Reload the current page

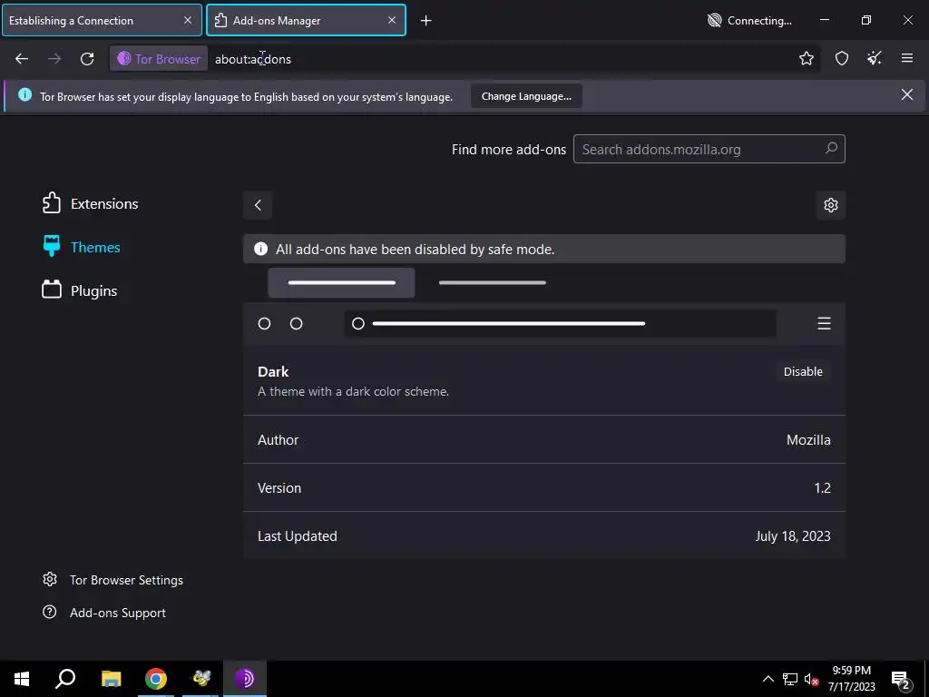87,59
